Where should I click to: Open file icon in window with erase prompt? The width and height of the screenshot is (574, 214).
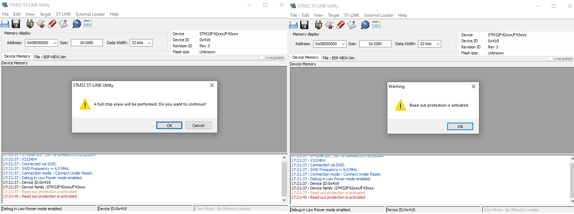point(5,24)
